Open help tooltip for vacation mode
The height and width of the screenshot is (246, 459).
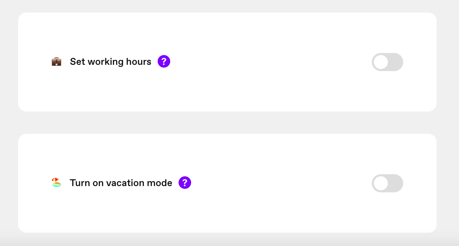click(x=185, y=183)
